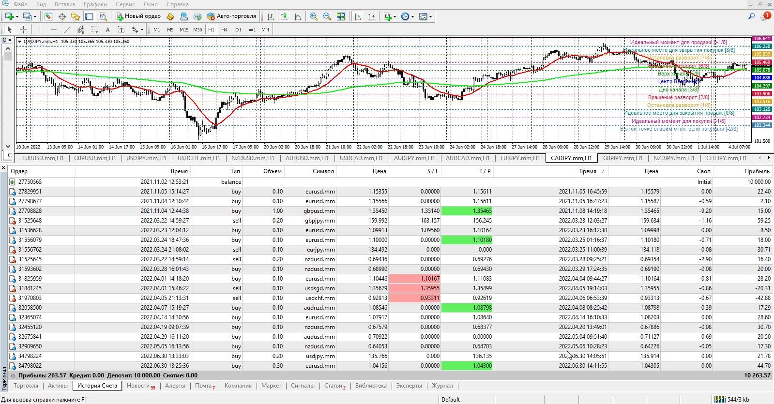Switch chart to candlestick mode
Screen dimensions: 774x404
pos(284,16)
